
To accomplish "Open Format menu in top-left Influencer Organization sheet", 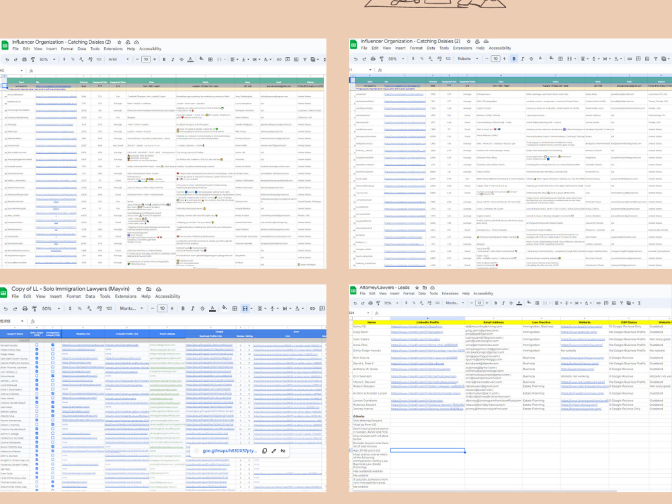I will 67,49.
